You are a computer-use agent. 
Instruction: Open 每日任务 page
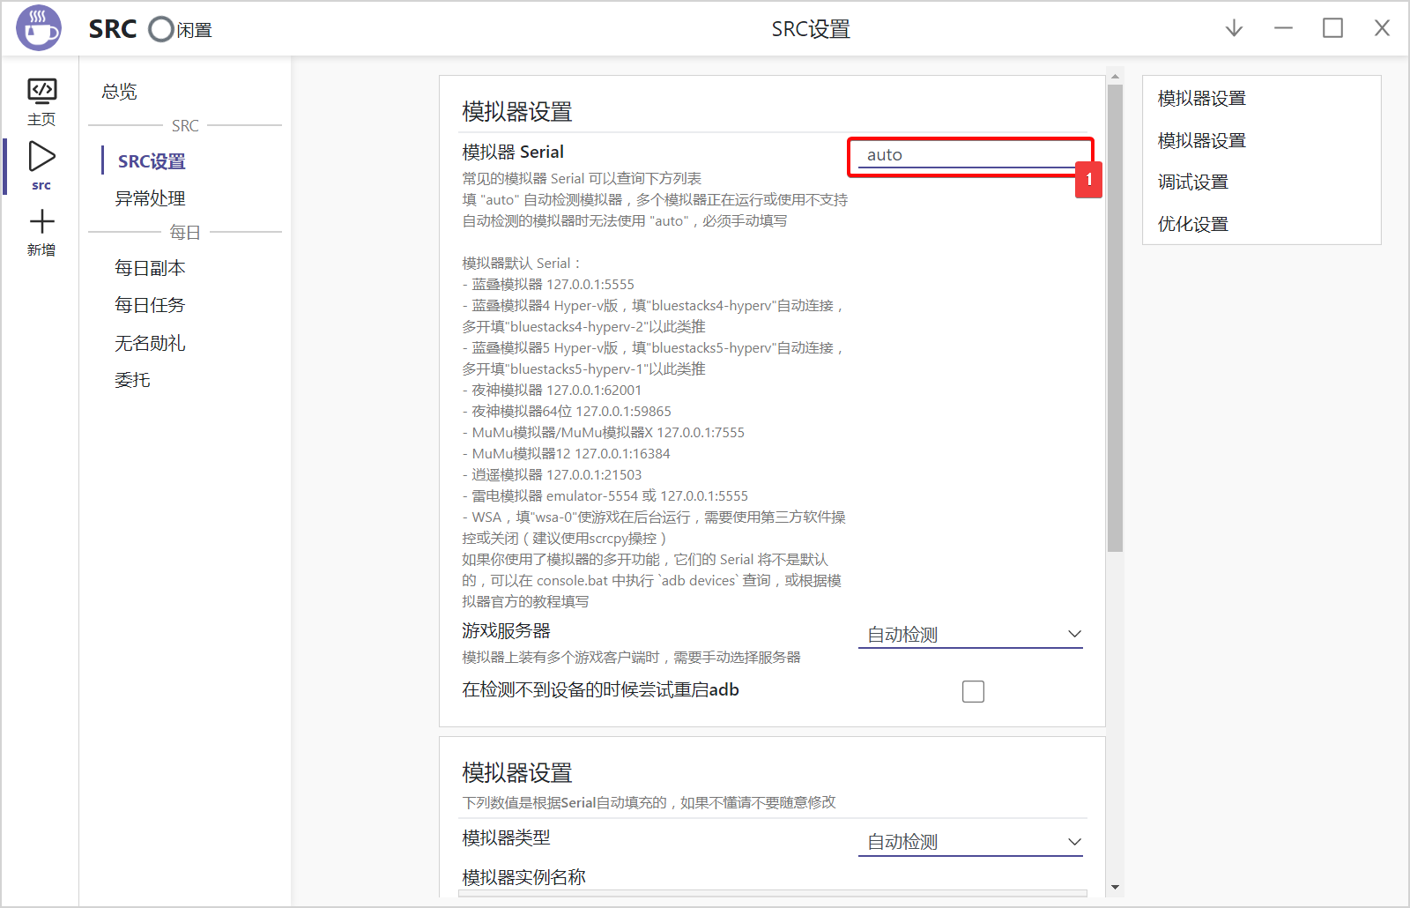point(150,305)
